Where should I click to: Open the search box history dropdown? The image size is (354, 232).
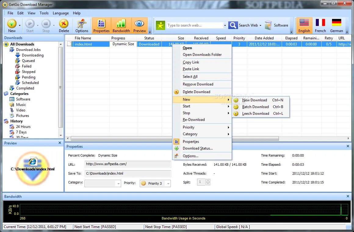coord(225,25)
